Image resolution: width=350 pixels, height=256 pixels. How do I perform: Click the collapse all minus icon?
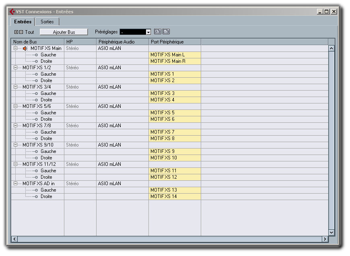tap(21, 32)
